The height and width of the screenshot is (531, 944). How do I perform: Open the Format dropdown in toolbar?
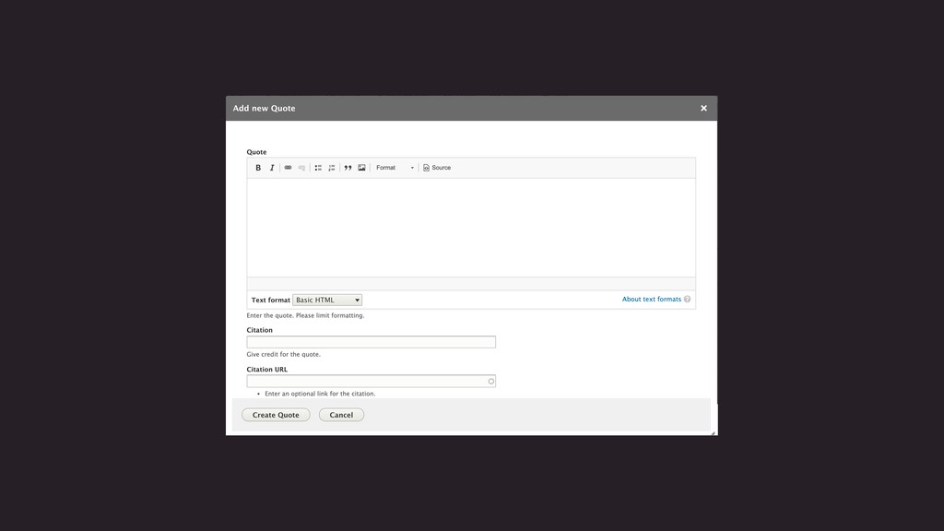click(x=395, y=168)
